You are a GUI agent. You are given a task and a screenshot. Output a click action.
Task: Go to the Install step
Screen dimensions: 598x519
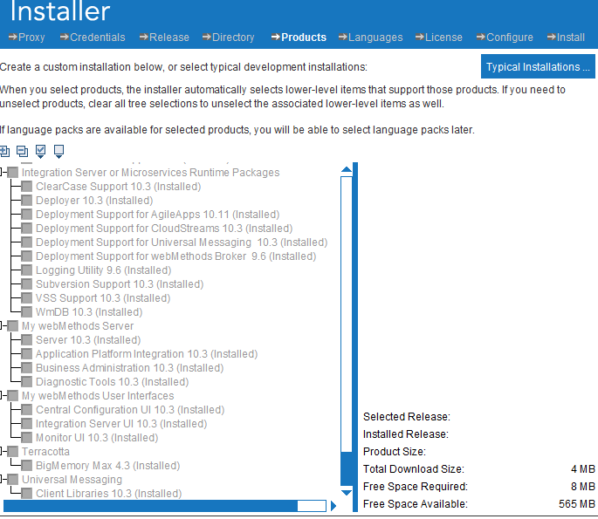click(566, 38)
